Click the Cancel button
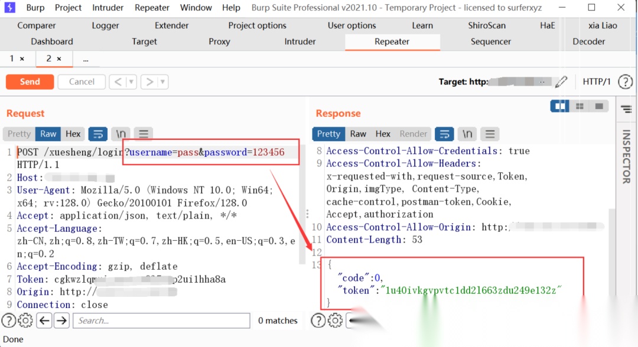The height and width of the screenshot is (347, 638). tap(82, 81)
